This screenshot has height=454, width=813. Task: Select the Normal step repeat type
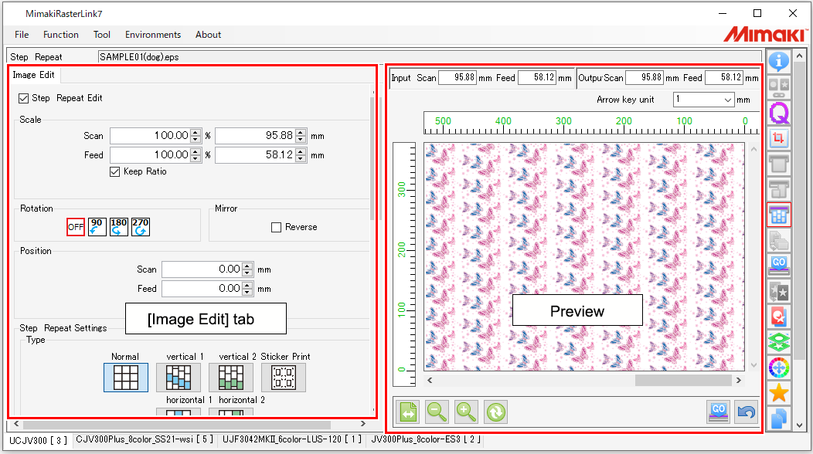click(125, 378)
